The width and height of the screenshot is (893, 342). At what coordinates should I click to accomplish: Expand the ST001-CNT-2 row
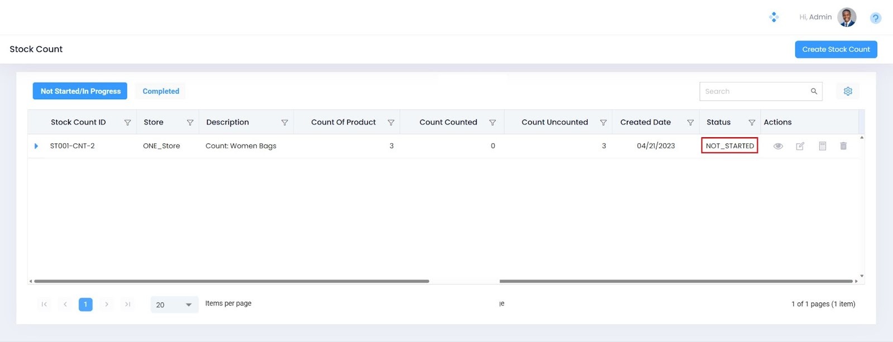36,146
